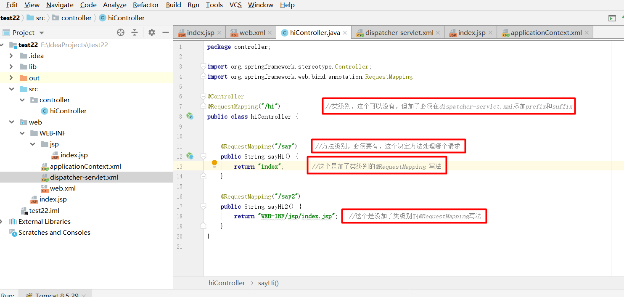Image resolution: width=624 pixels, height=297 pixels.
Task: Click the Select Opened File crosshair icon
Action: point(120,32)
